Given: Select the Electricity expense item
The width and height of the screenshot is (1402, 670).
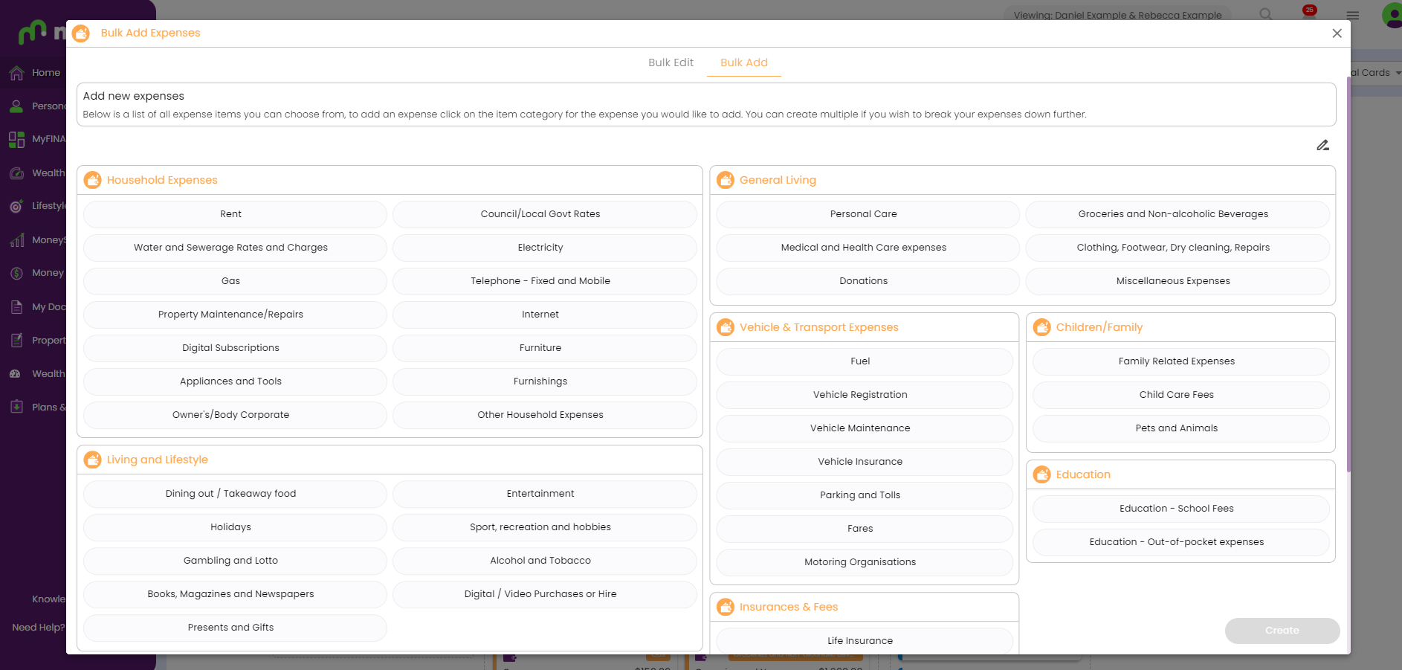Looking at the screenshot, I should (x=545, y=248).
